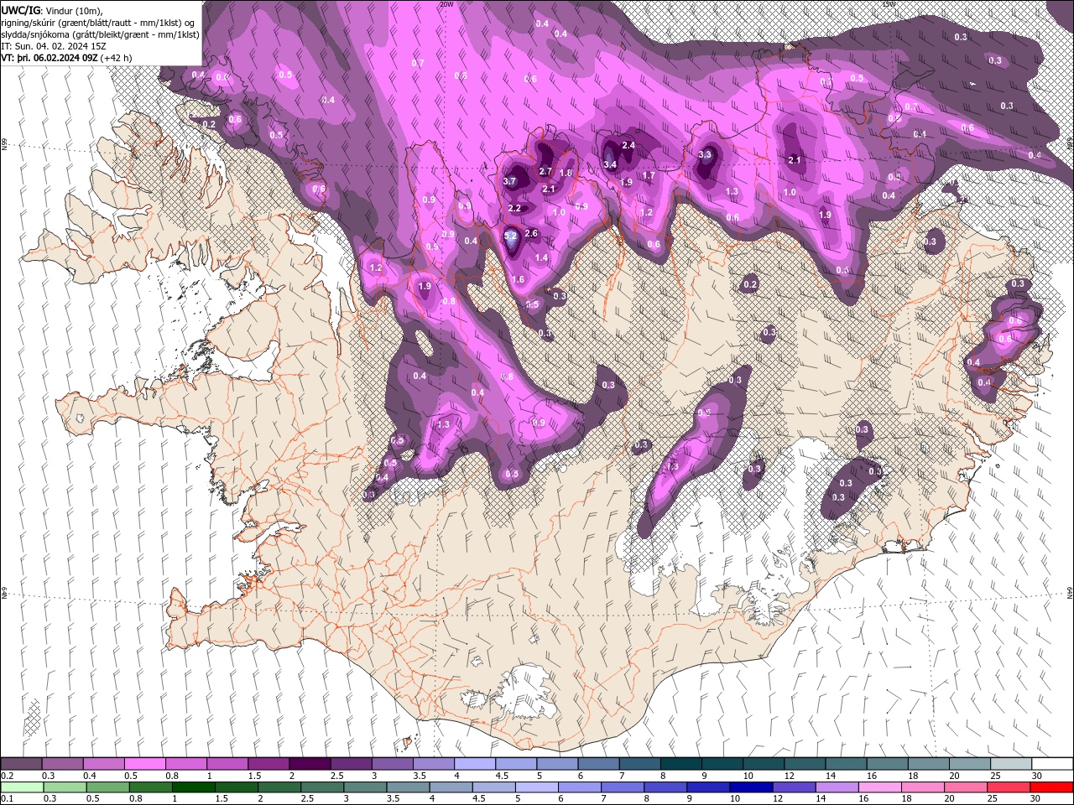
Task: Click the upper legend swatch starting at 1.5
Action: point(268,764)
